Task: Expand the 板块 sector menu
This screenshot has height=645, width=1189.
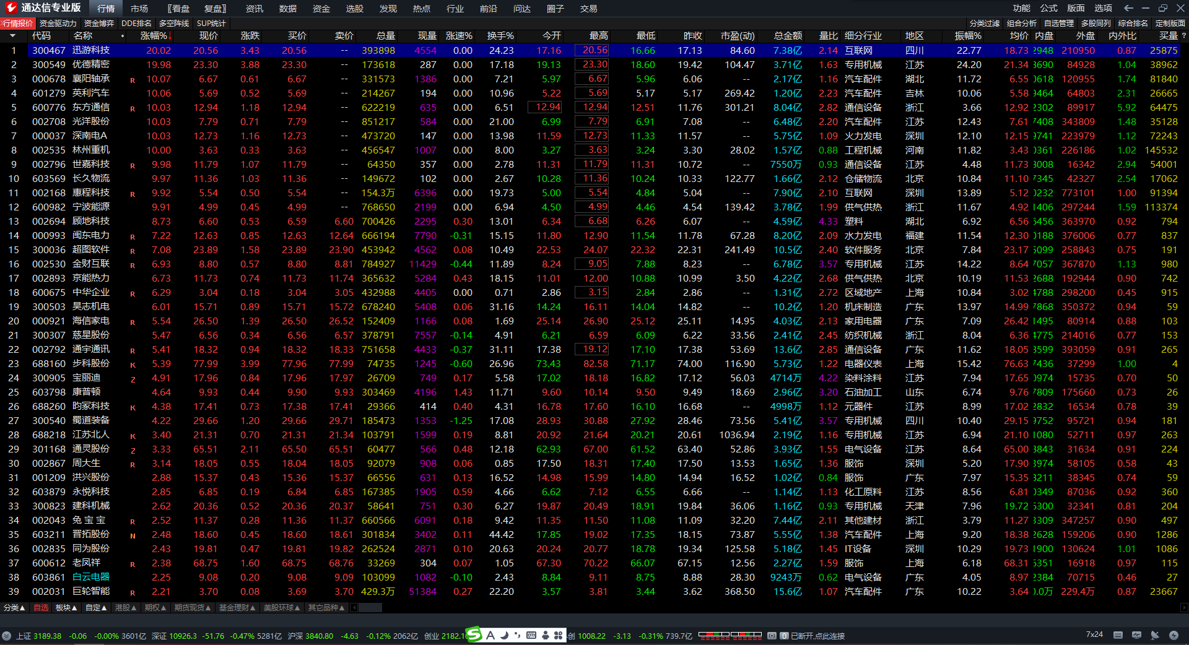Action: [x=66, y=608]
